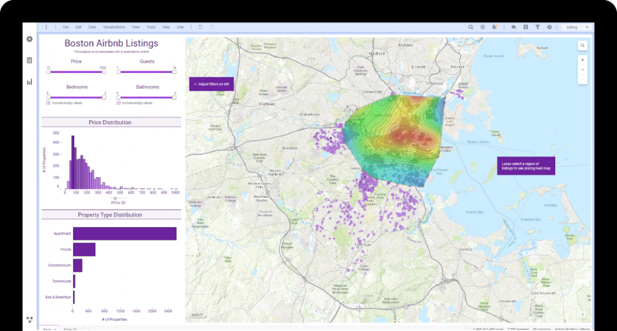
Task: Click the Bedrooms slider maximum handle
Action: (x=104, y=97)
